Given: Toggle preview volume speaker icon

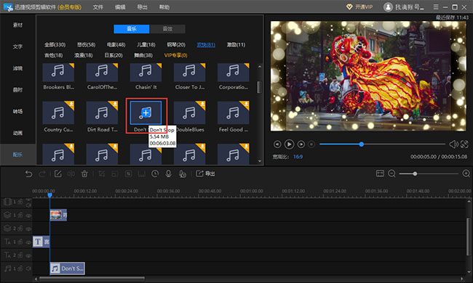Looking at the screenshot, I should tap(453, 144).
